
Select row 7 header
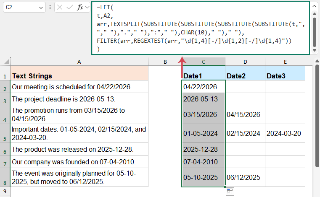(x=5, y=162)
